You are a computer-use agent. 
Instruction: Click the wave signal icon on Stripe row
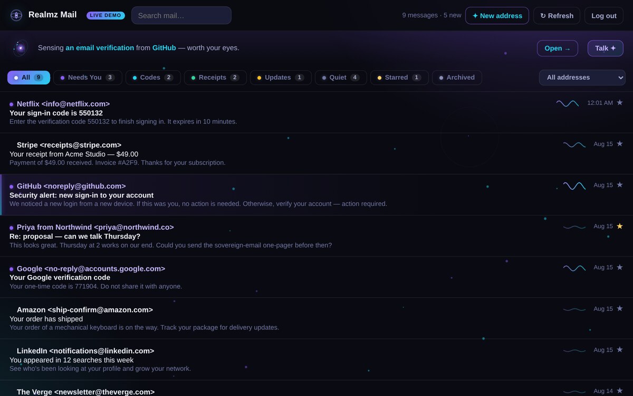pyautogui.click(x=574, y=144)
